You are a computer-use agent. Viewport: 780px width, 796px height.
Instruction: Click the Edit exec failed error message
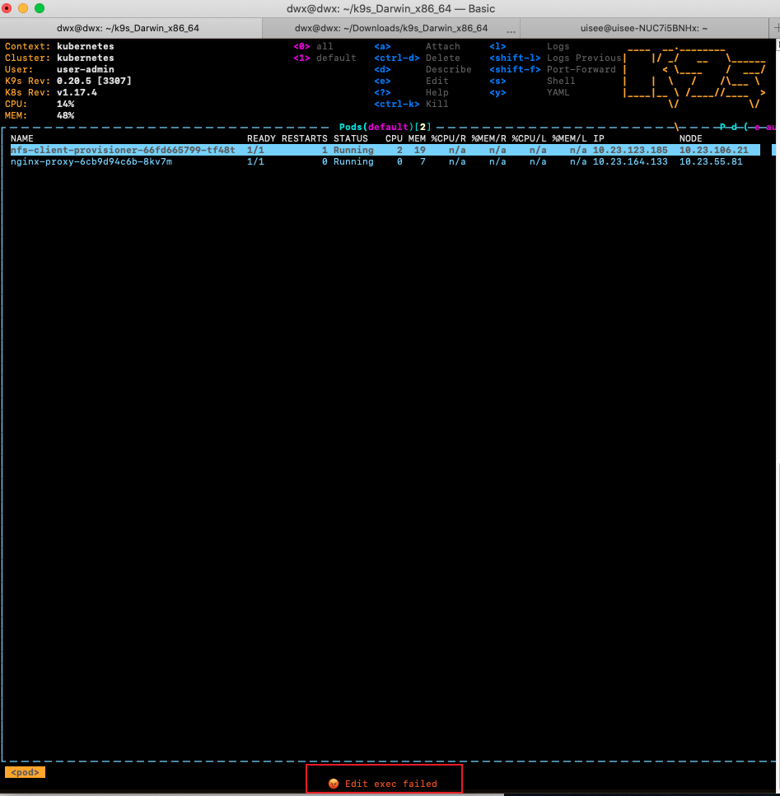[390, 783]
